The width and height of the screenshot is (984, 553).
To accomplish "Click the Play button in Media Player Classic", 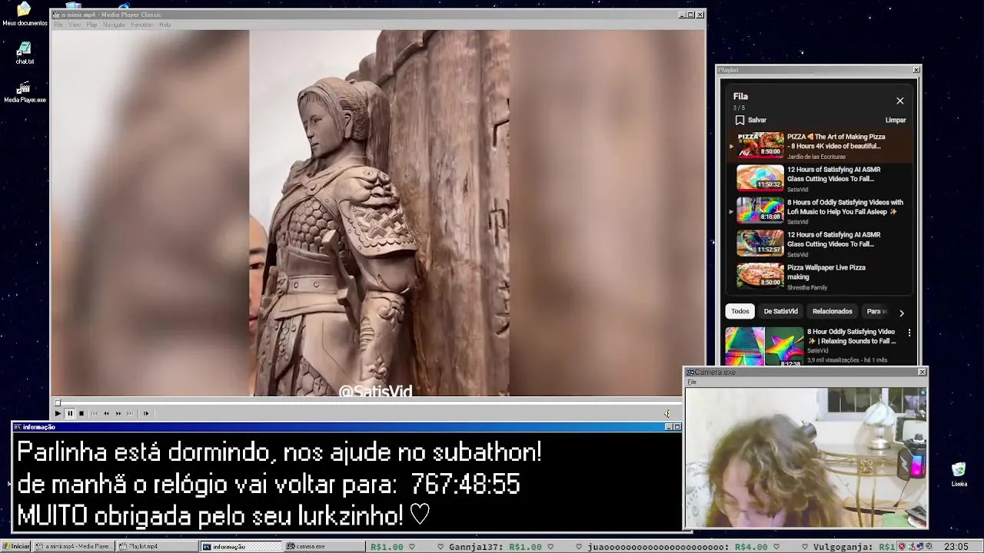I will (58, 413).
